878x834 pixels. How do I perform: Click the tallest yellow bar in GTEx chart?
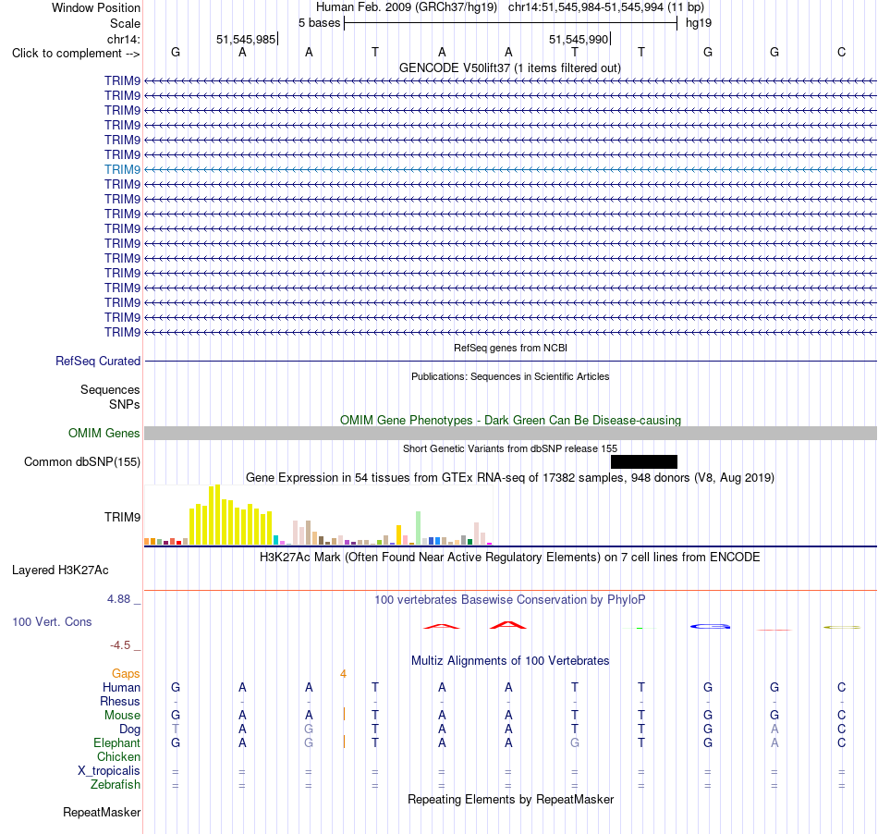coord(218,515)
